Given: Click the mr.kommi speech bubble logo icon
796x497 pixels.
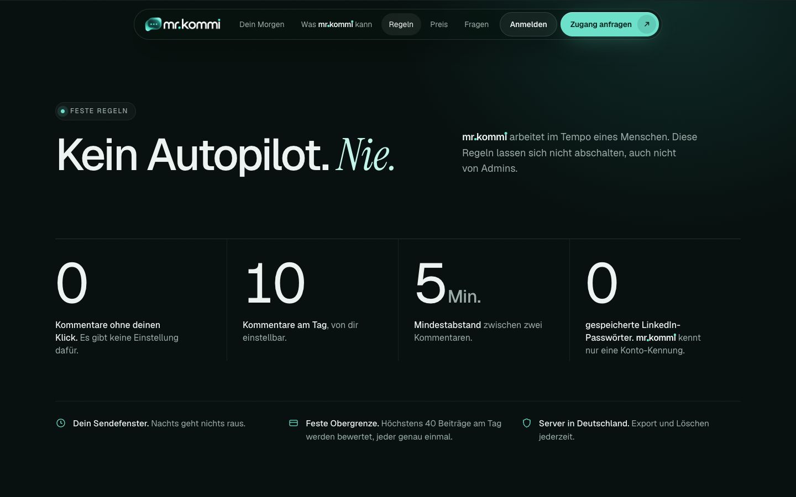Looking at the screenshot, I should pyautogui.click(x=153, y=24).
